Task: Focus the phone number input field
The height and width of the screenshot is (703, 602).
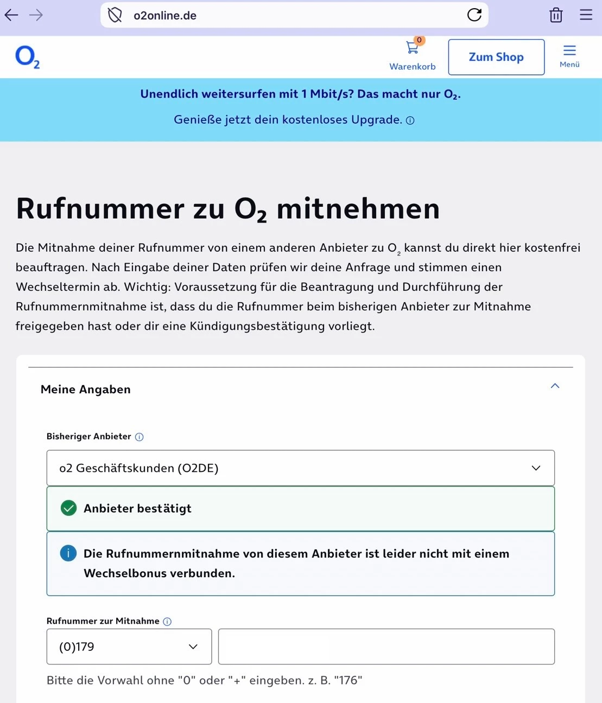Action: tap(386, 647)
